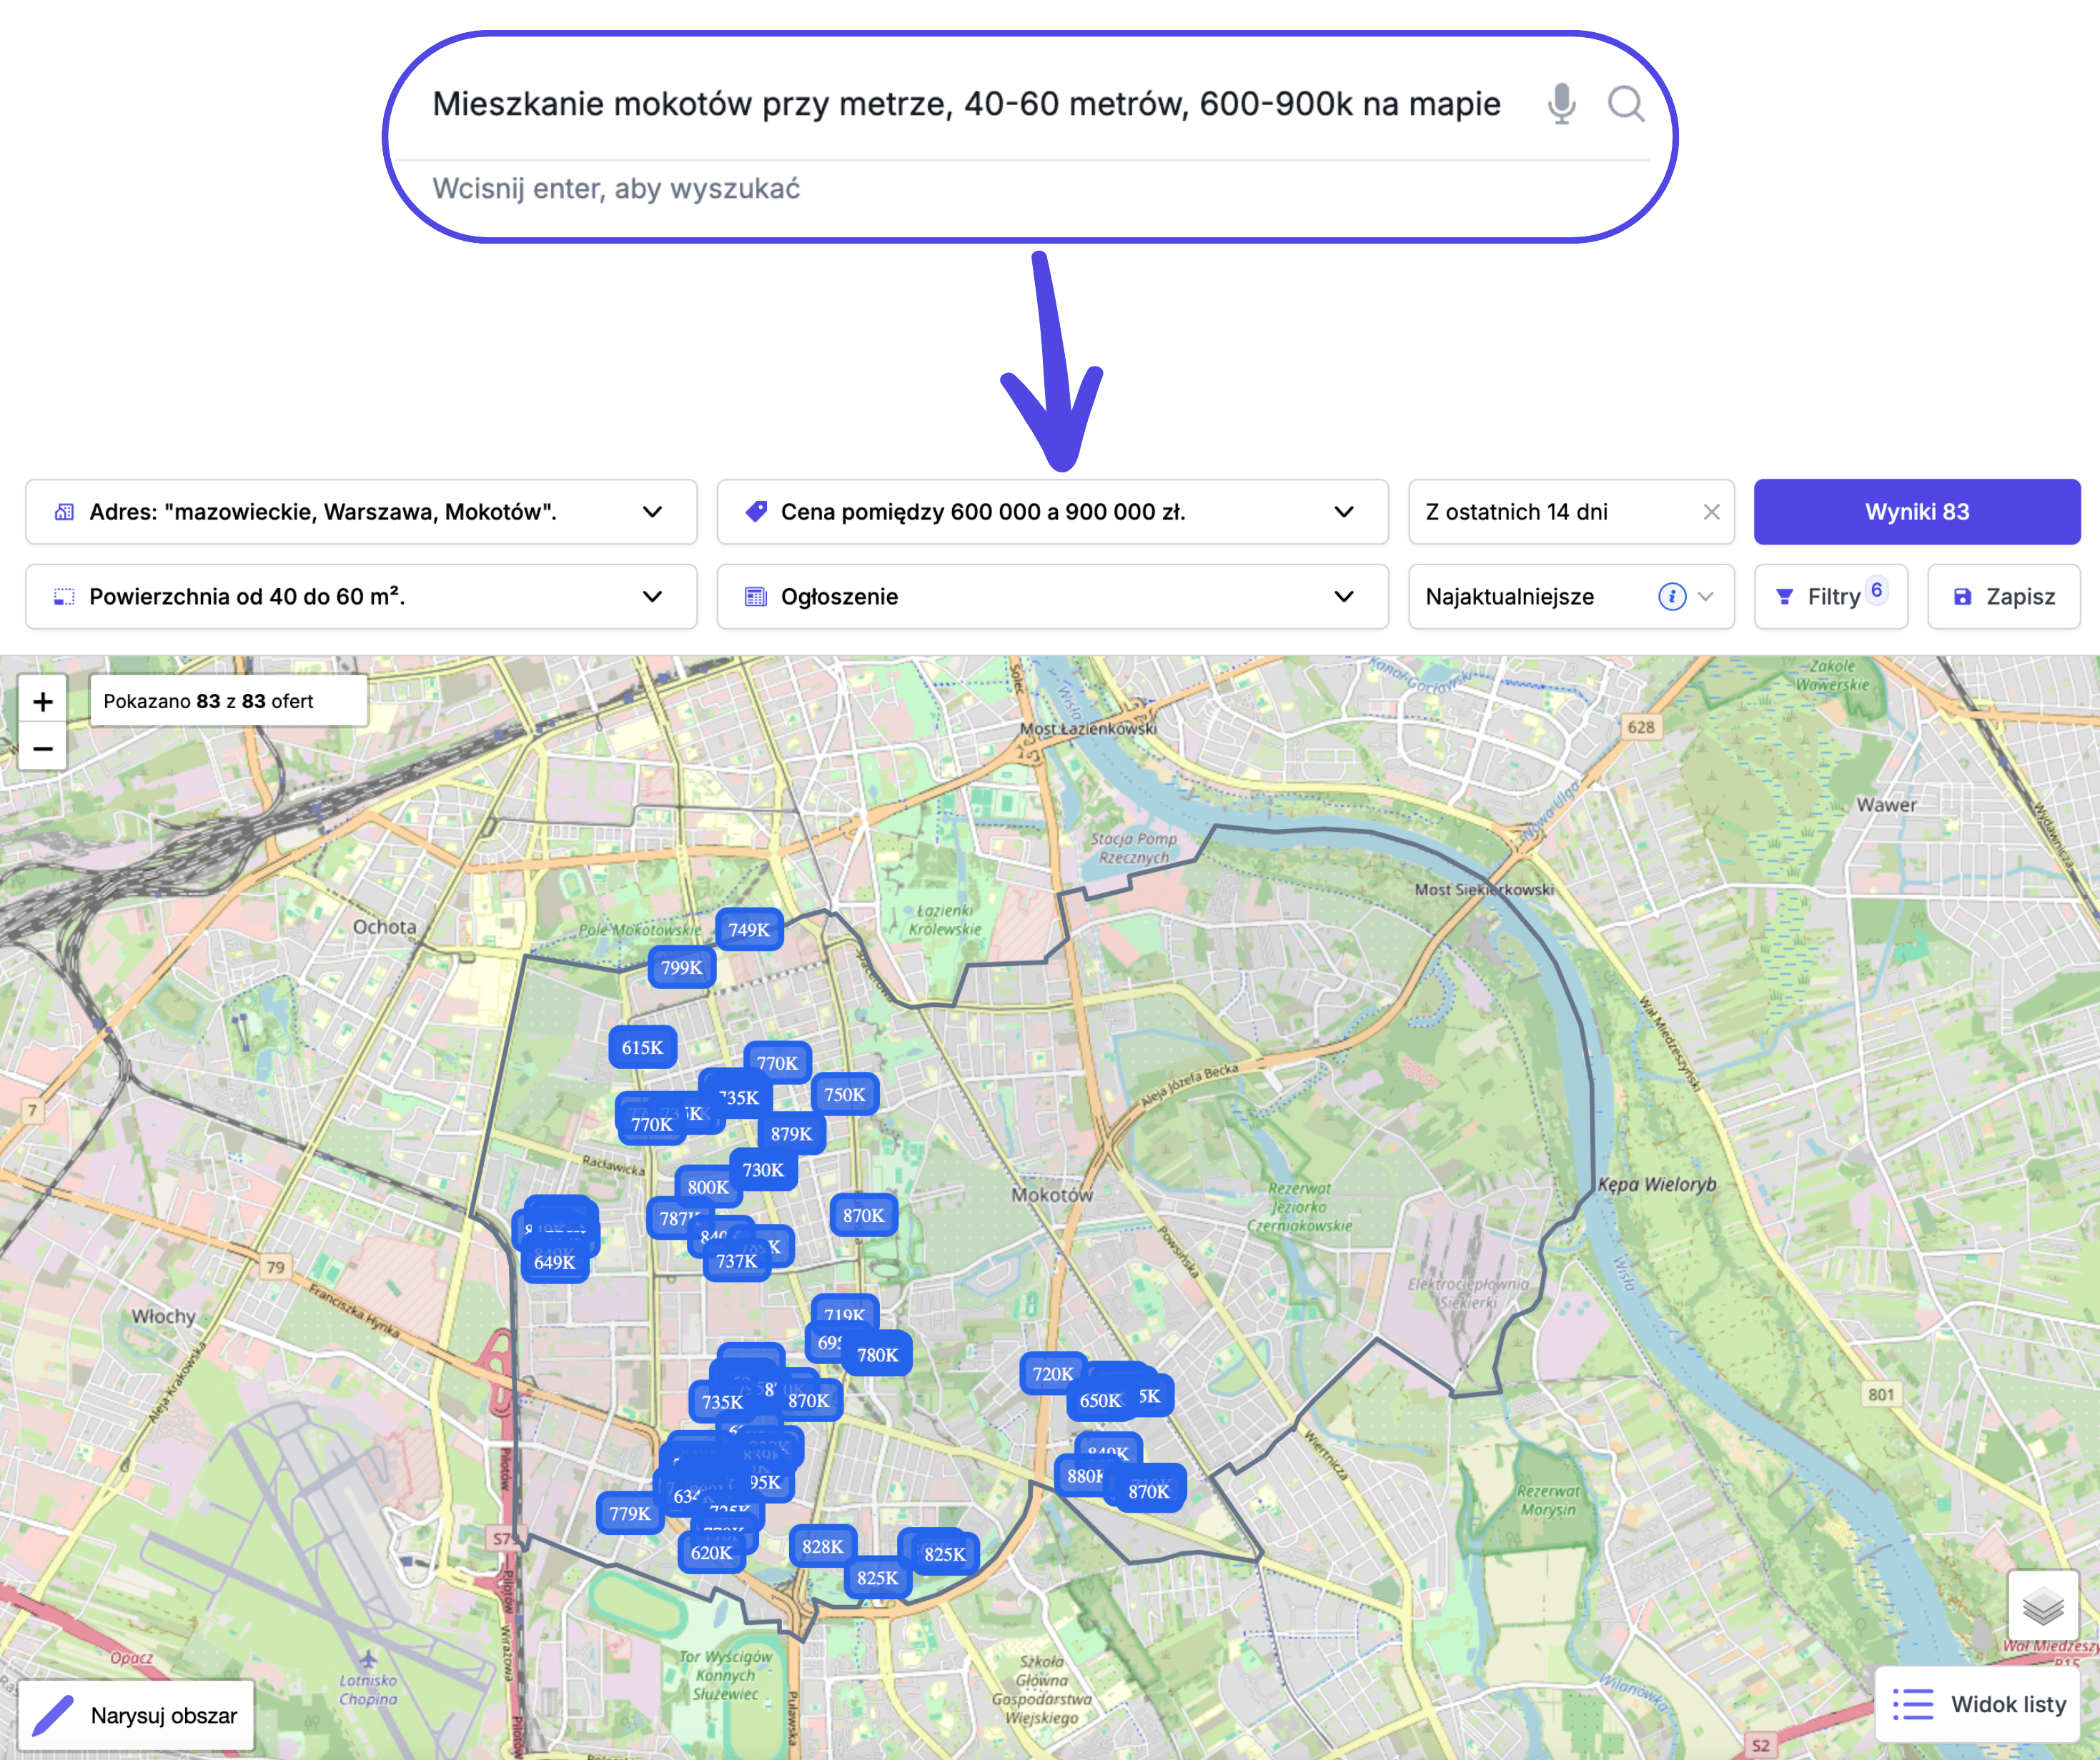Click the save disk icon on Zapisz

1962,596
